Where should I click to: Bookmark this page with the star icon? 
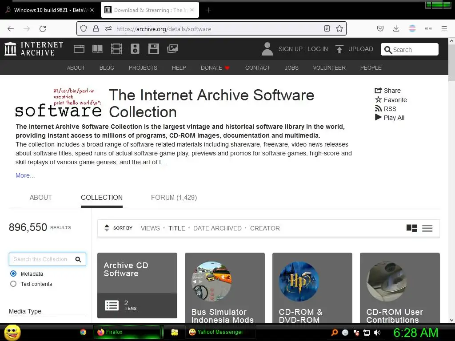[x=339, y=28]
